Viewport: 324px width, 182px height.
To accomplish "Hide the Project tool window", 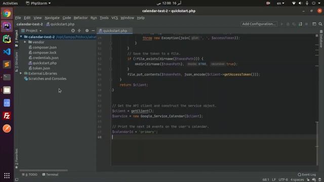I will 93,30.
